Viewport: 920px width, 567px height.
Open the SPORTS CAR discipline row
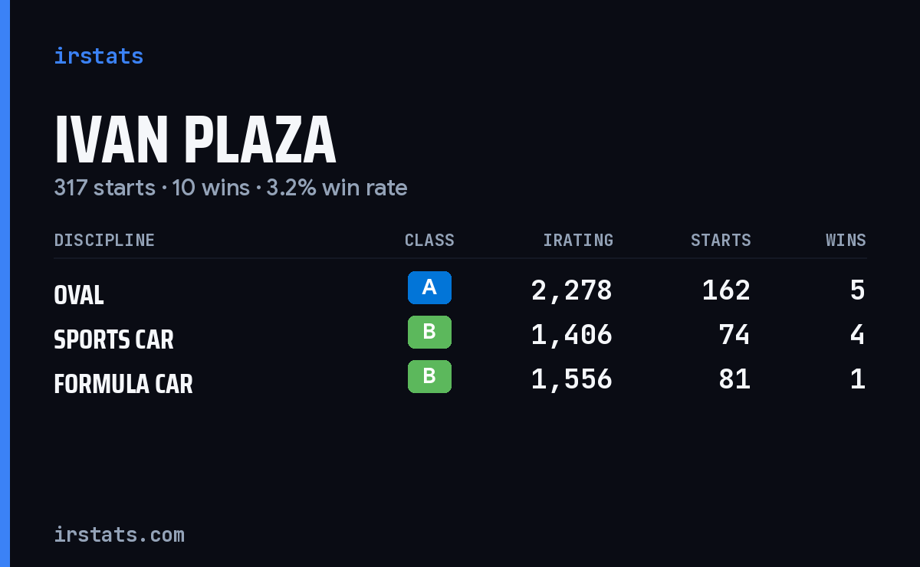coord(460,335)
